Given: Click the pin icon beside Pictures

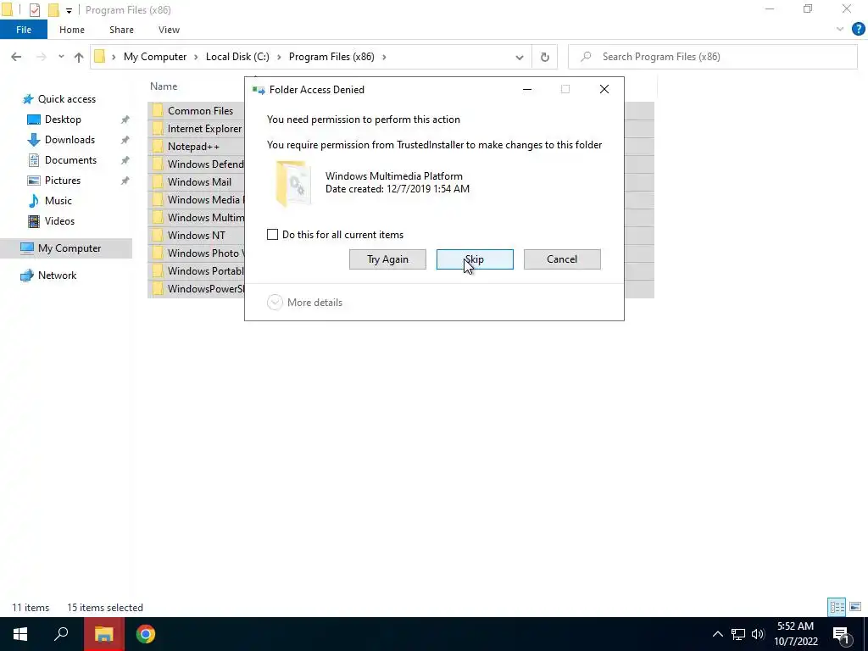Looking at the screenshot, I should click(125, 181).
